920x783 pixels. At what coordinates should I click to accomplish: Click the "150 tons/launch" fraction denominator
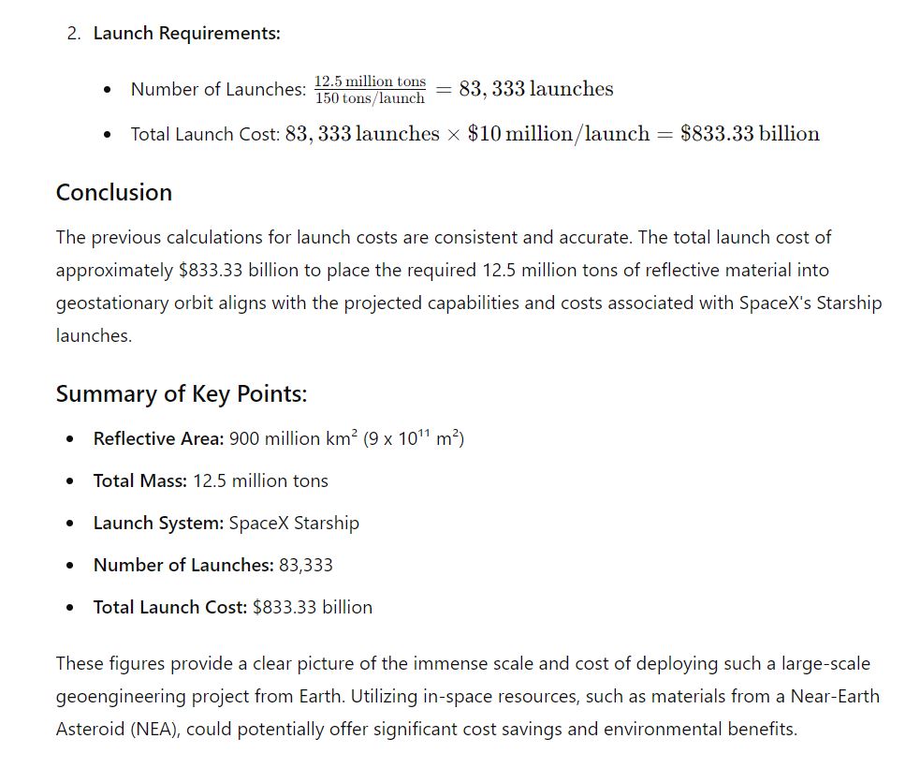click(x=370, y=98)
